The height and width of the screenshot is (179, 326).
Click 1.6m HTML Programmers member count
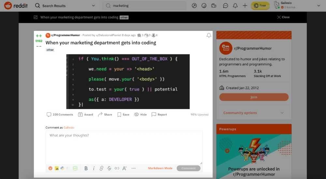[232, 74]
